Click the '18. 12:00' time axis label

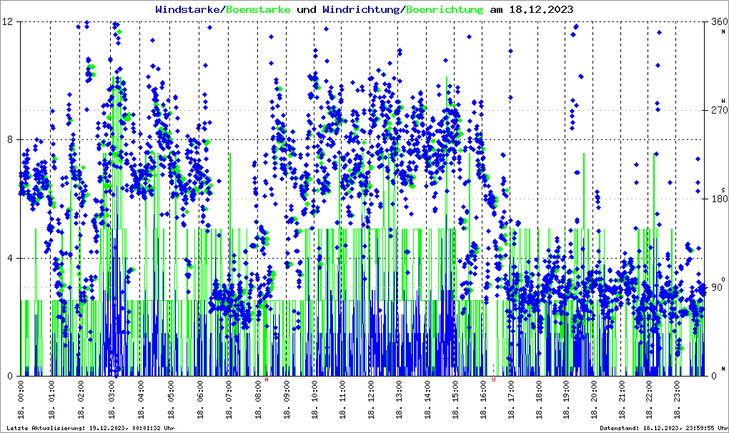[372, 402]
